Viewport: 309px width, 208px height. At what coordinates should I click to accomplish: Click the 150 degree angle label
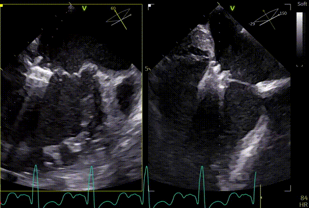(x=282, y=13)
